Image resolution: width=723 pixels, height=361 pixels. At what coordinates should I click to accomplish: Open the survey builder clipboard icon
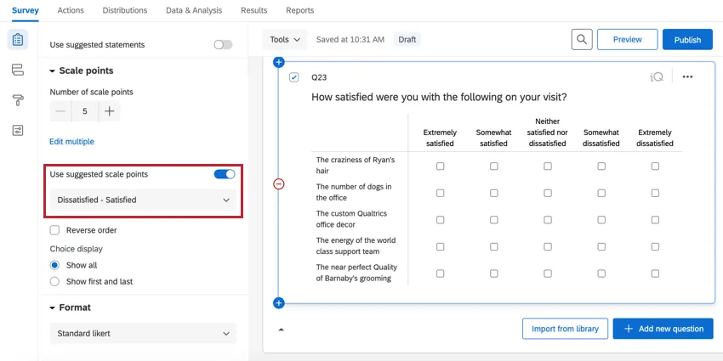pyautogui.click(x=18, y=39)
